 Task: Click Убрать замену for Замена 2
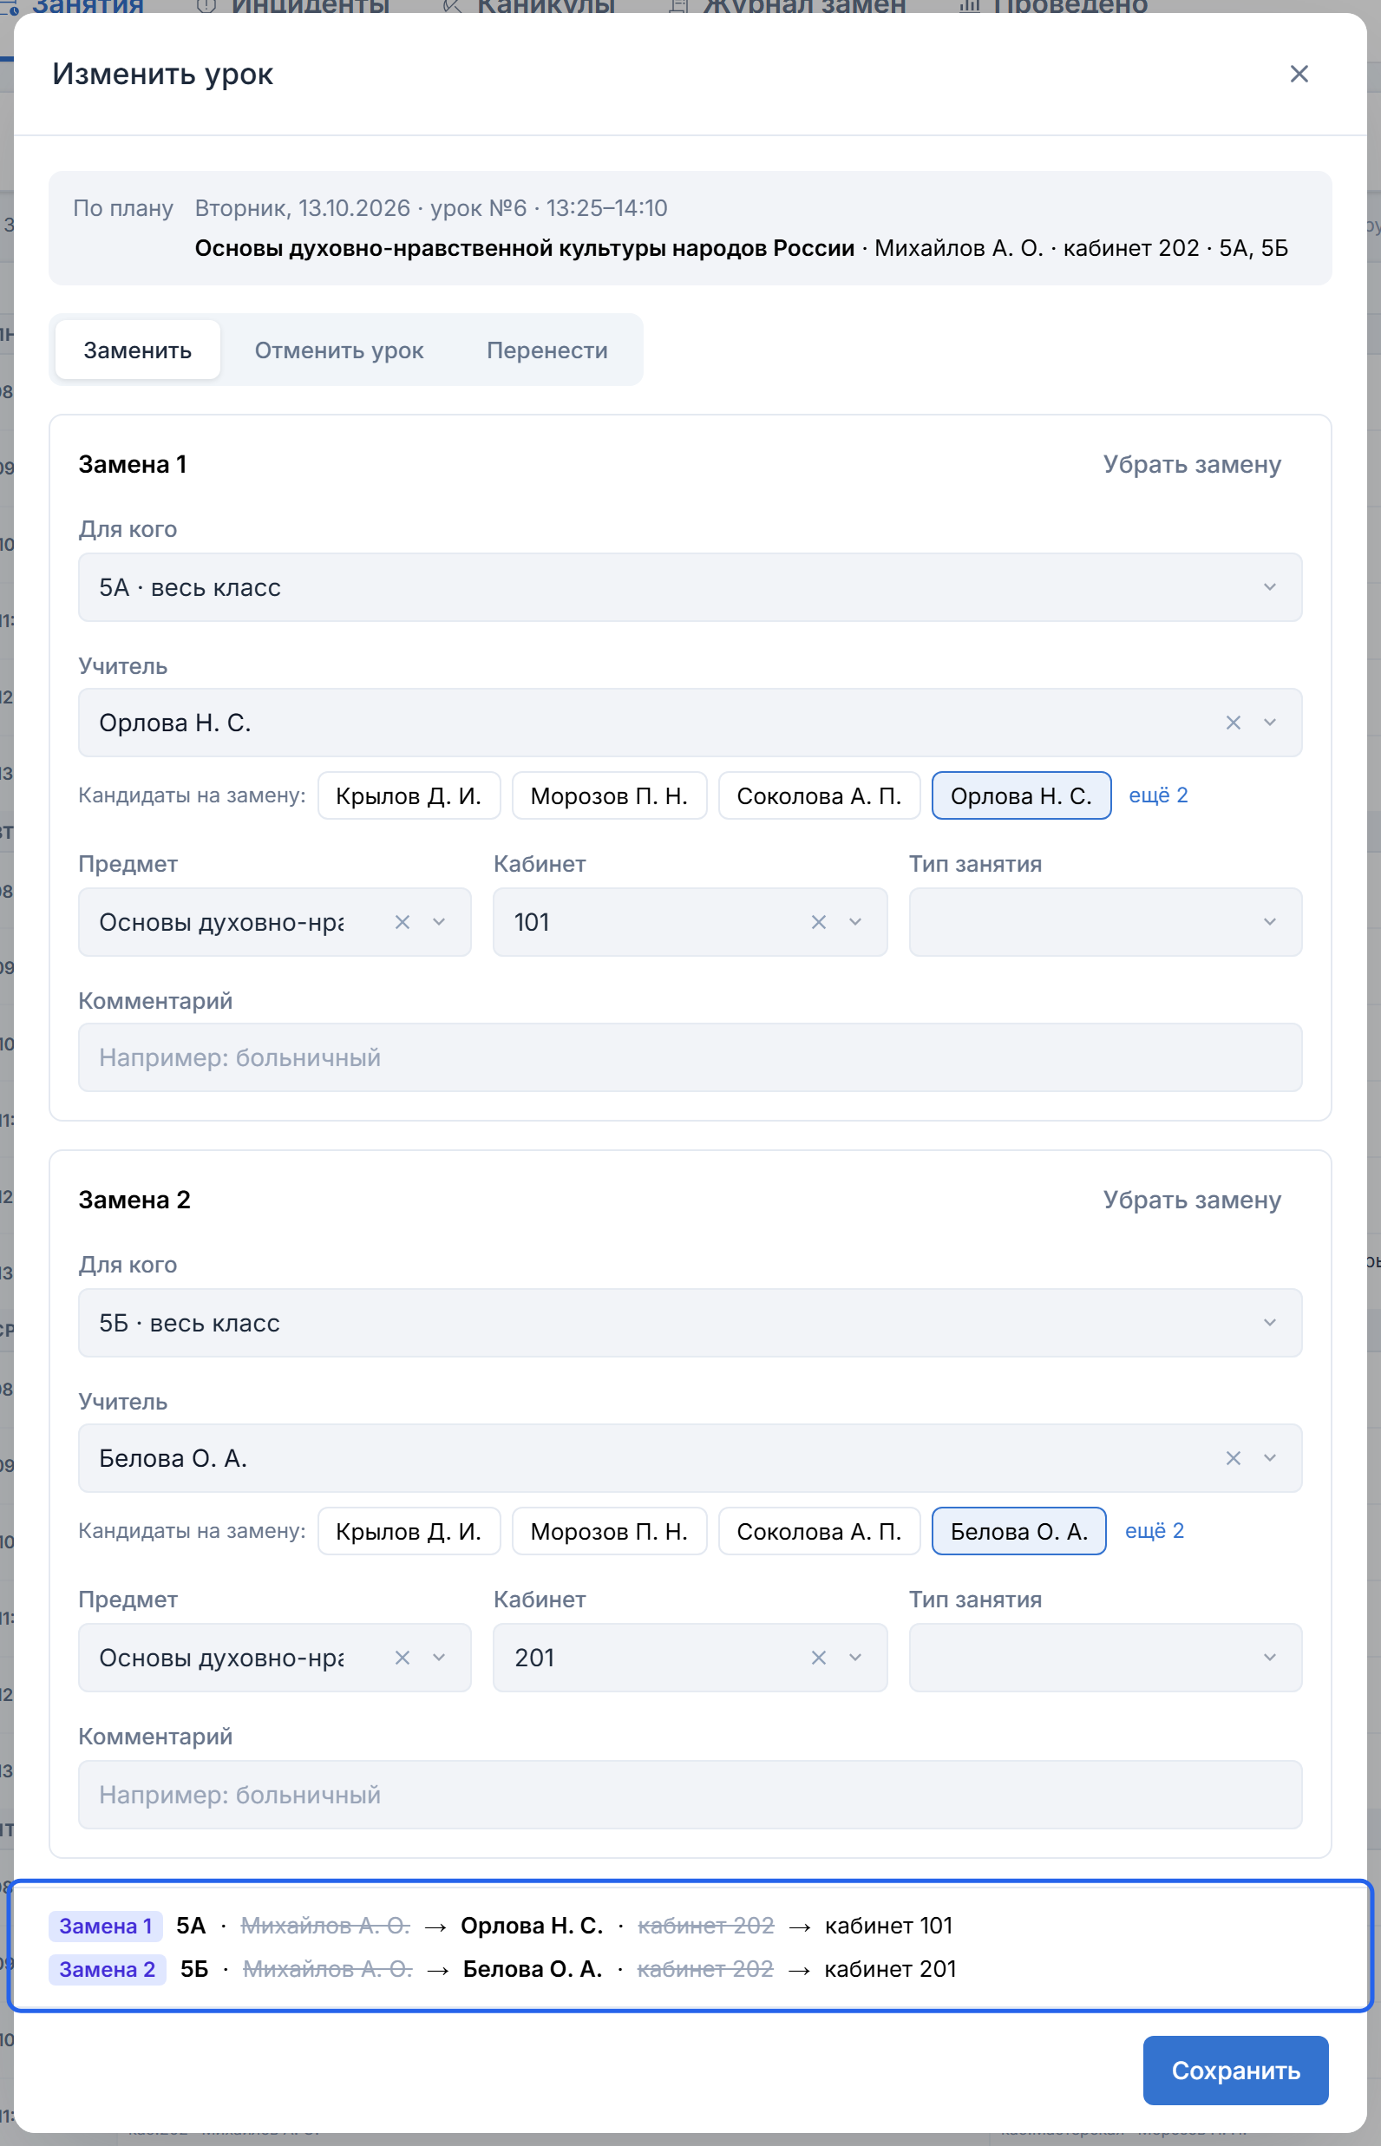coord(1192,1200)
